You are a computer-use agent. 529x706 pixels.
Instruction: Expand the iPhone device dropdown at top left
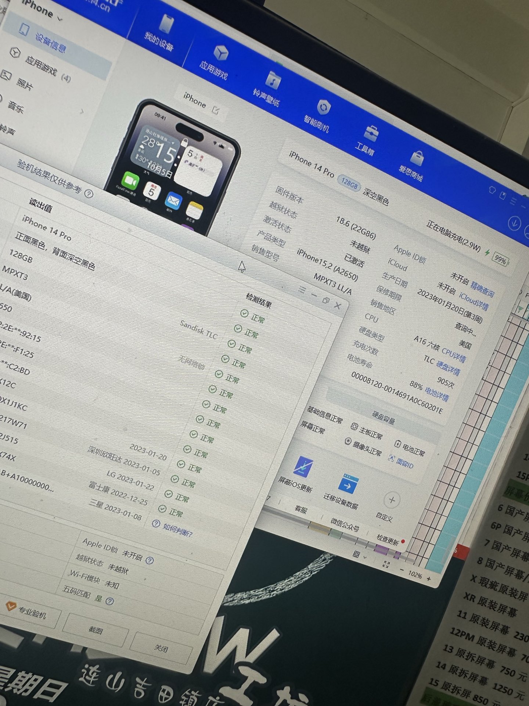click(x=60, y=18)
